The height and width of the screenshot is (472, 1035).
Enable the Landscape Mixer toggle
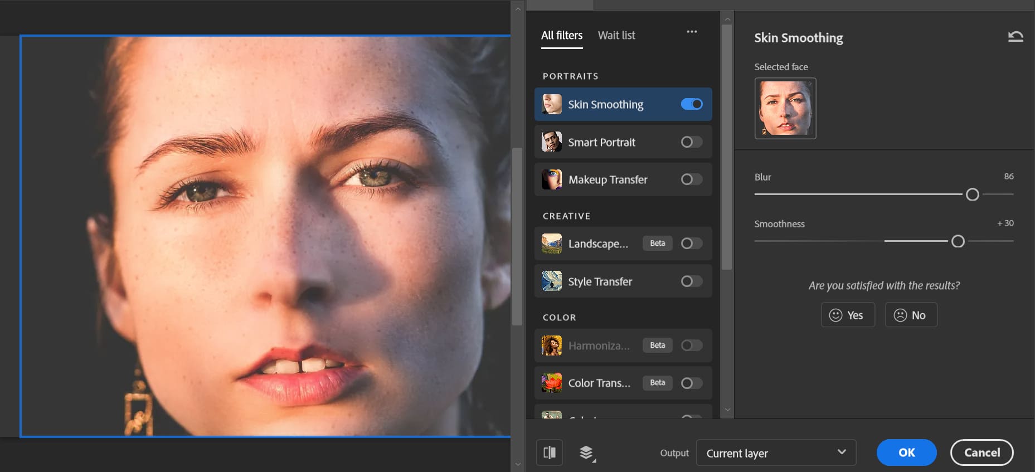(692, 244)
